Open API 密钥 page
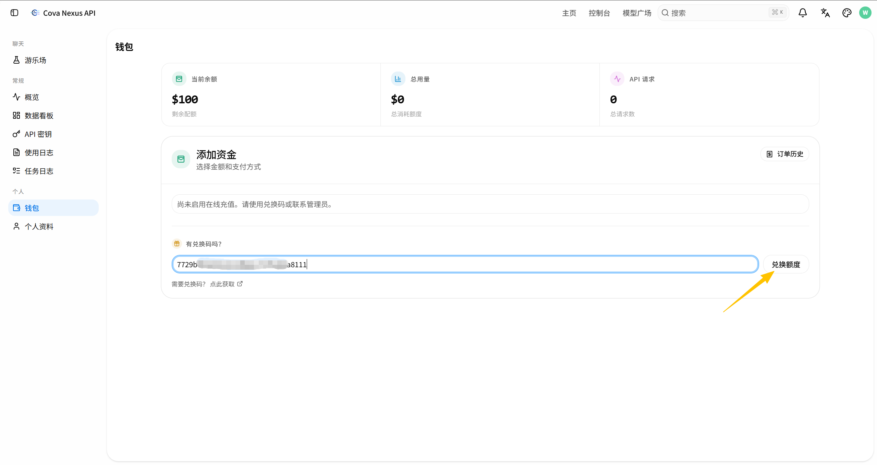The image size is (877, 465). coord(53,134)
